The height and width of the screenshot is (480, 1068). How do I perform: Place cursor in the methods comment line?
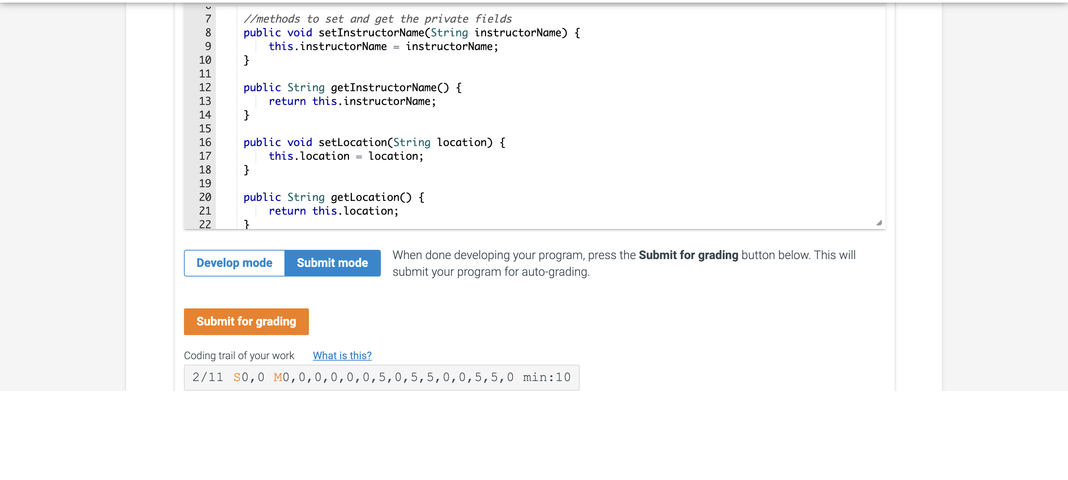(x=377, y=19)
